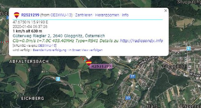
Task: Click the purple R2521299 map label
Action: tap(101, 66)
